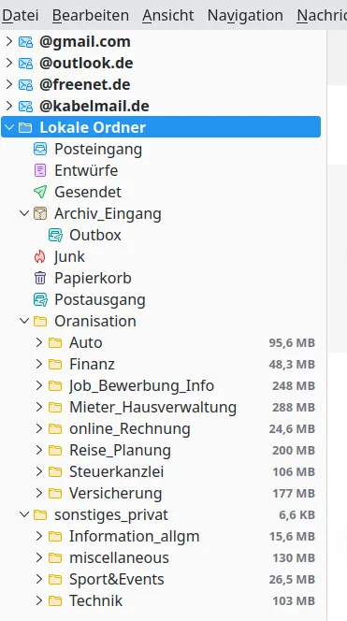Click the Junk flame icon

40,256
